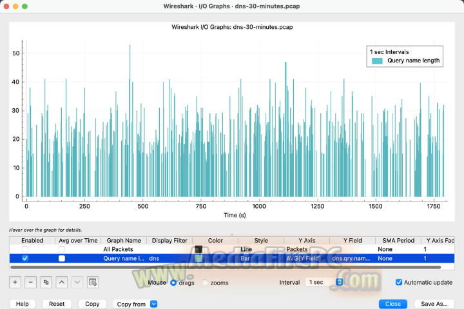Viewport: 464px width, 309px height.
Task: Click the SMA Period column header
Action: point(398,240)
